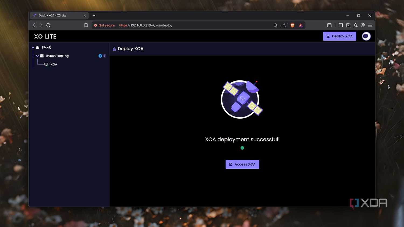Close the Deploy XOA - XO Lite tab
Viewport: 404px width, 227px height.
[85, 16]
